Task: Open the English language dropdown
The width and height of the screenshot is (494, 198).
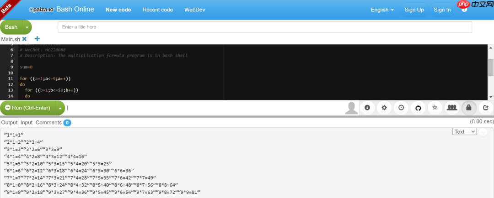Action: [x=382, y=10]
